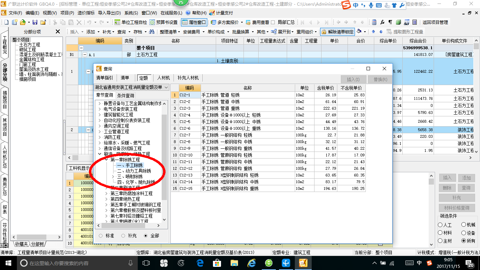Open Microsoft Store from taskbar
The image size is (480, 270).
click(x=217, y=263)
